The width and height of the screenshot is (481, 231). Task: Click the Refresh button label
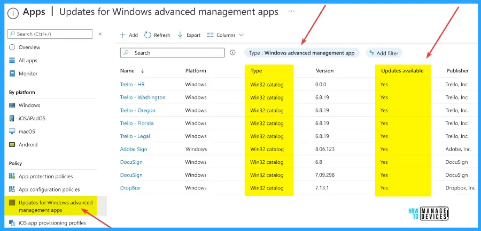pos(162,35)
